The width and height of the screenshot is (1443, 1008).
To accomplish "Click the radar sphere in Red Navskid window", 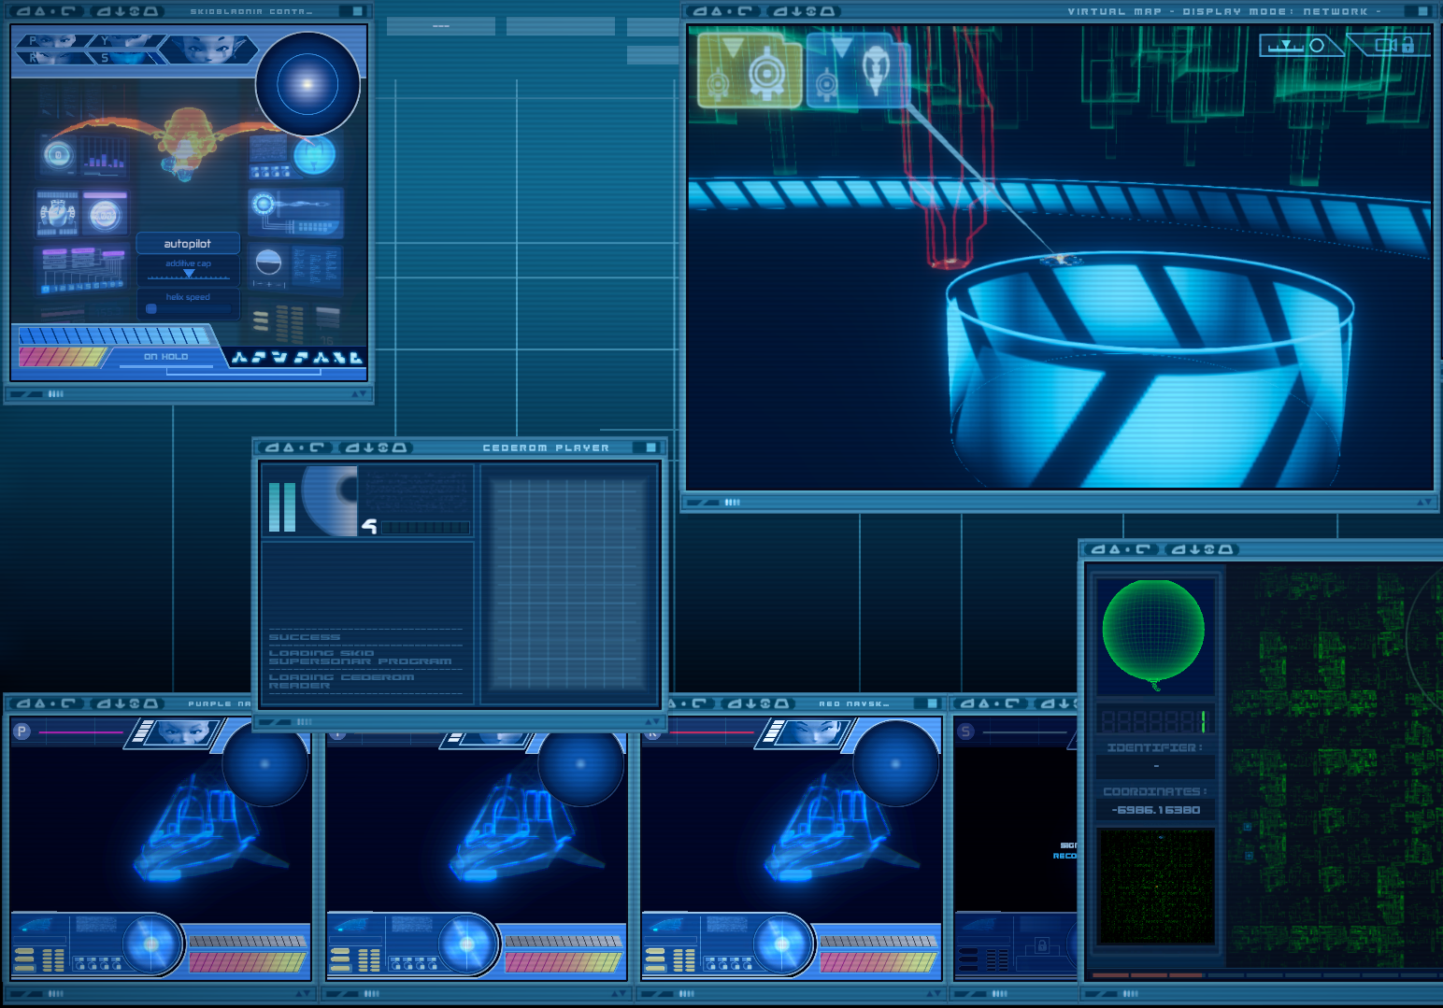I will coord(895,763).
